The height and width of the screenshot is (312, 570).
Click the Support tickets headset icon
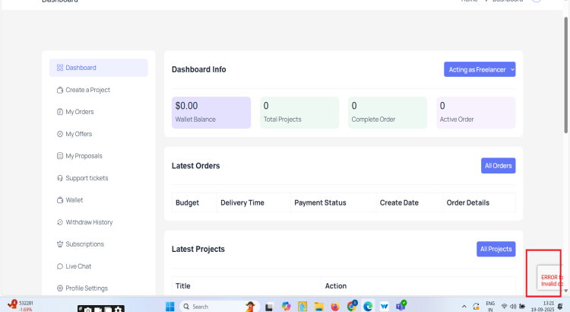point(60,178)
